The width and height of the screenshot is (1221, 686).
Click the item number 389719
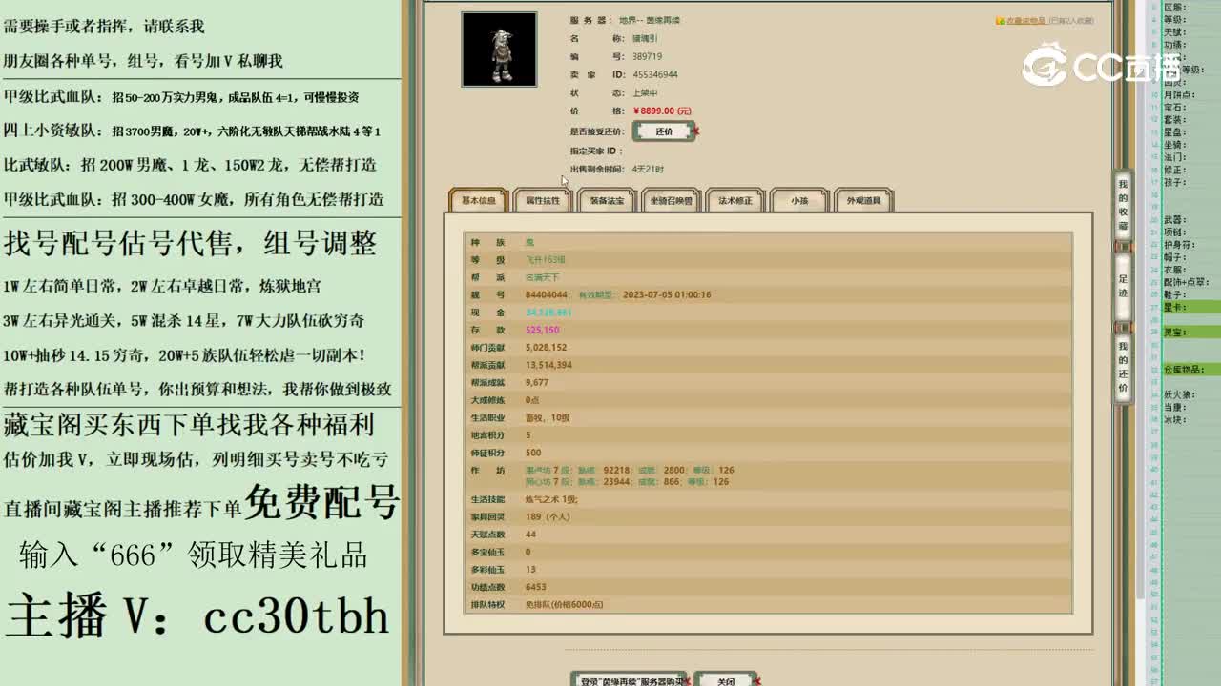[x=647, y=56]
